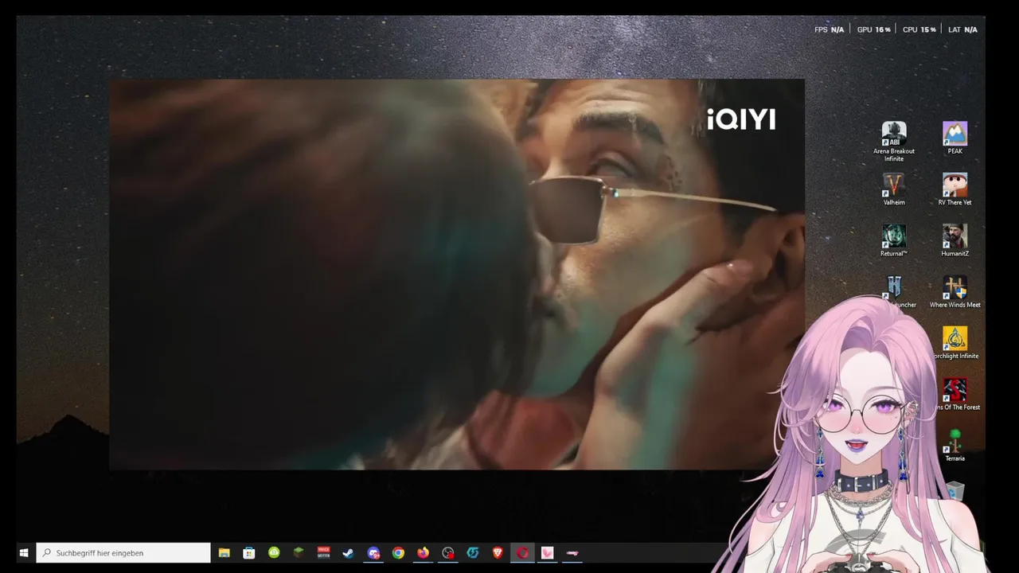The image size is (1019, 573).
Task: Open Microsoft Store from the taskbar
Action: pyautogui.click(x=249, y=552)
